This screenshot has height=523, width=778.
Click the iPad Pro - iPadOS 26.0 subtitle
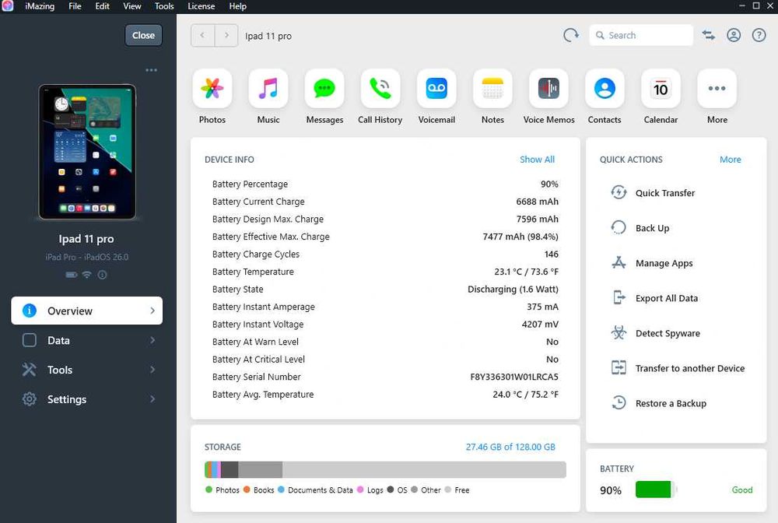[x=87, y=257]
